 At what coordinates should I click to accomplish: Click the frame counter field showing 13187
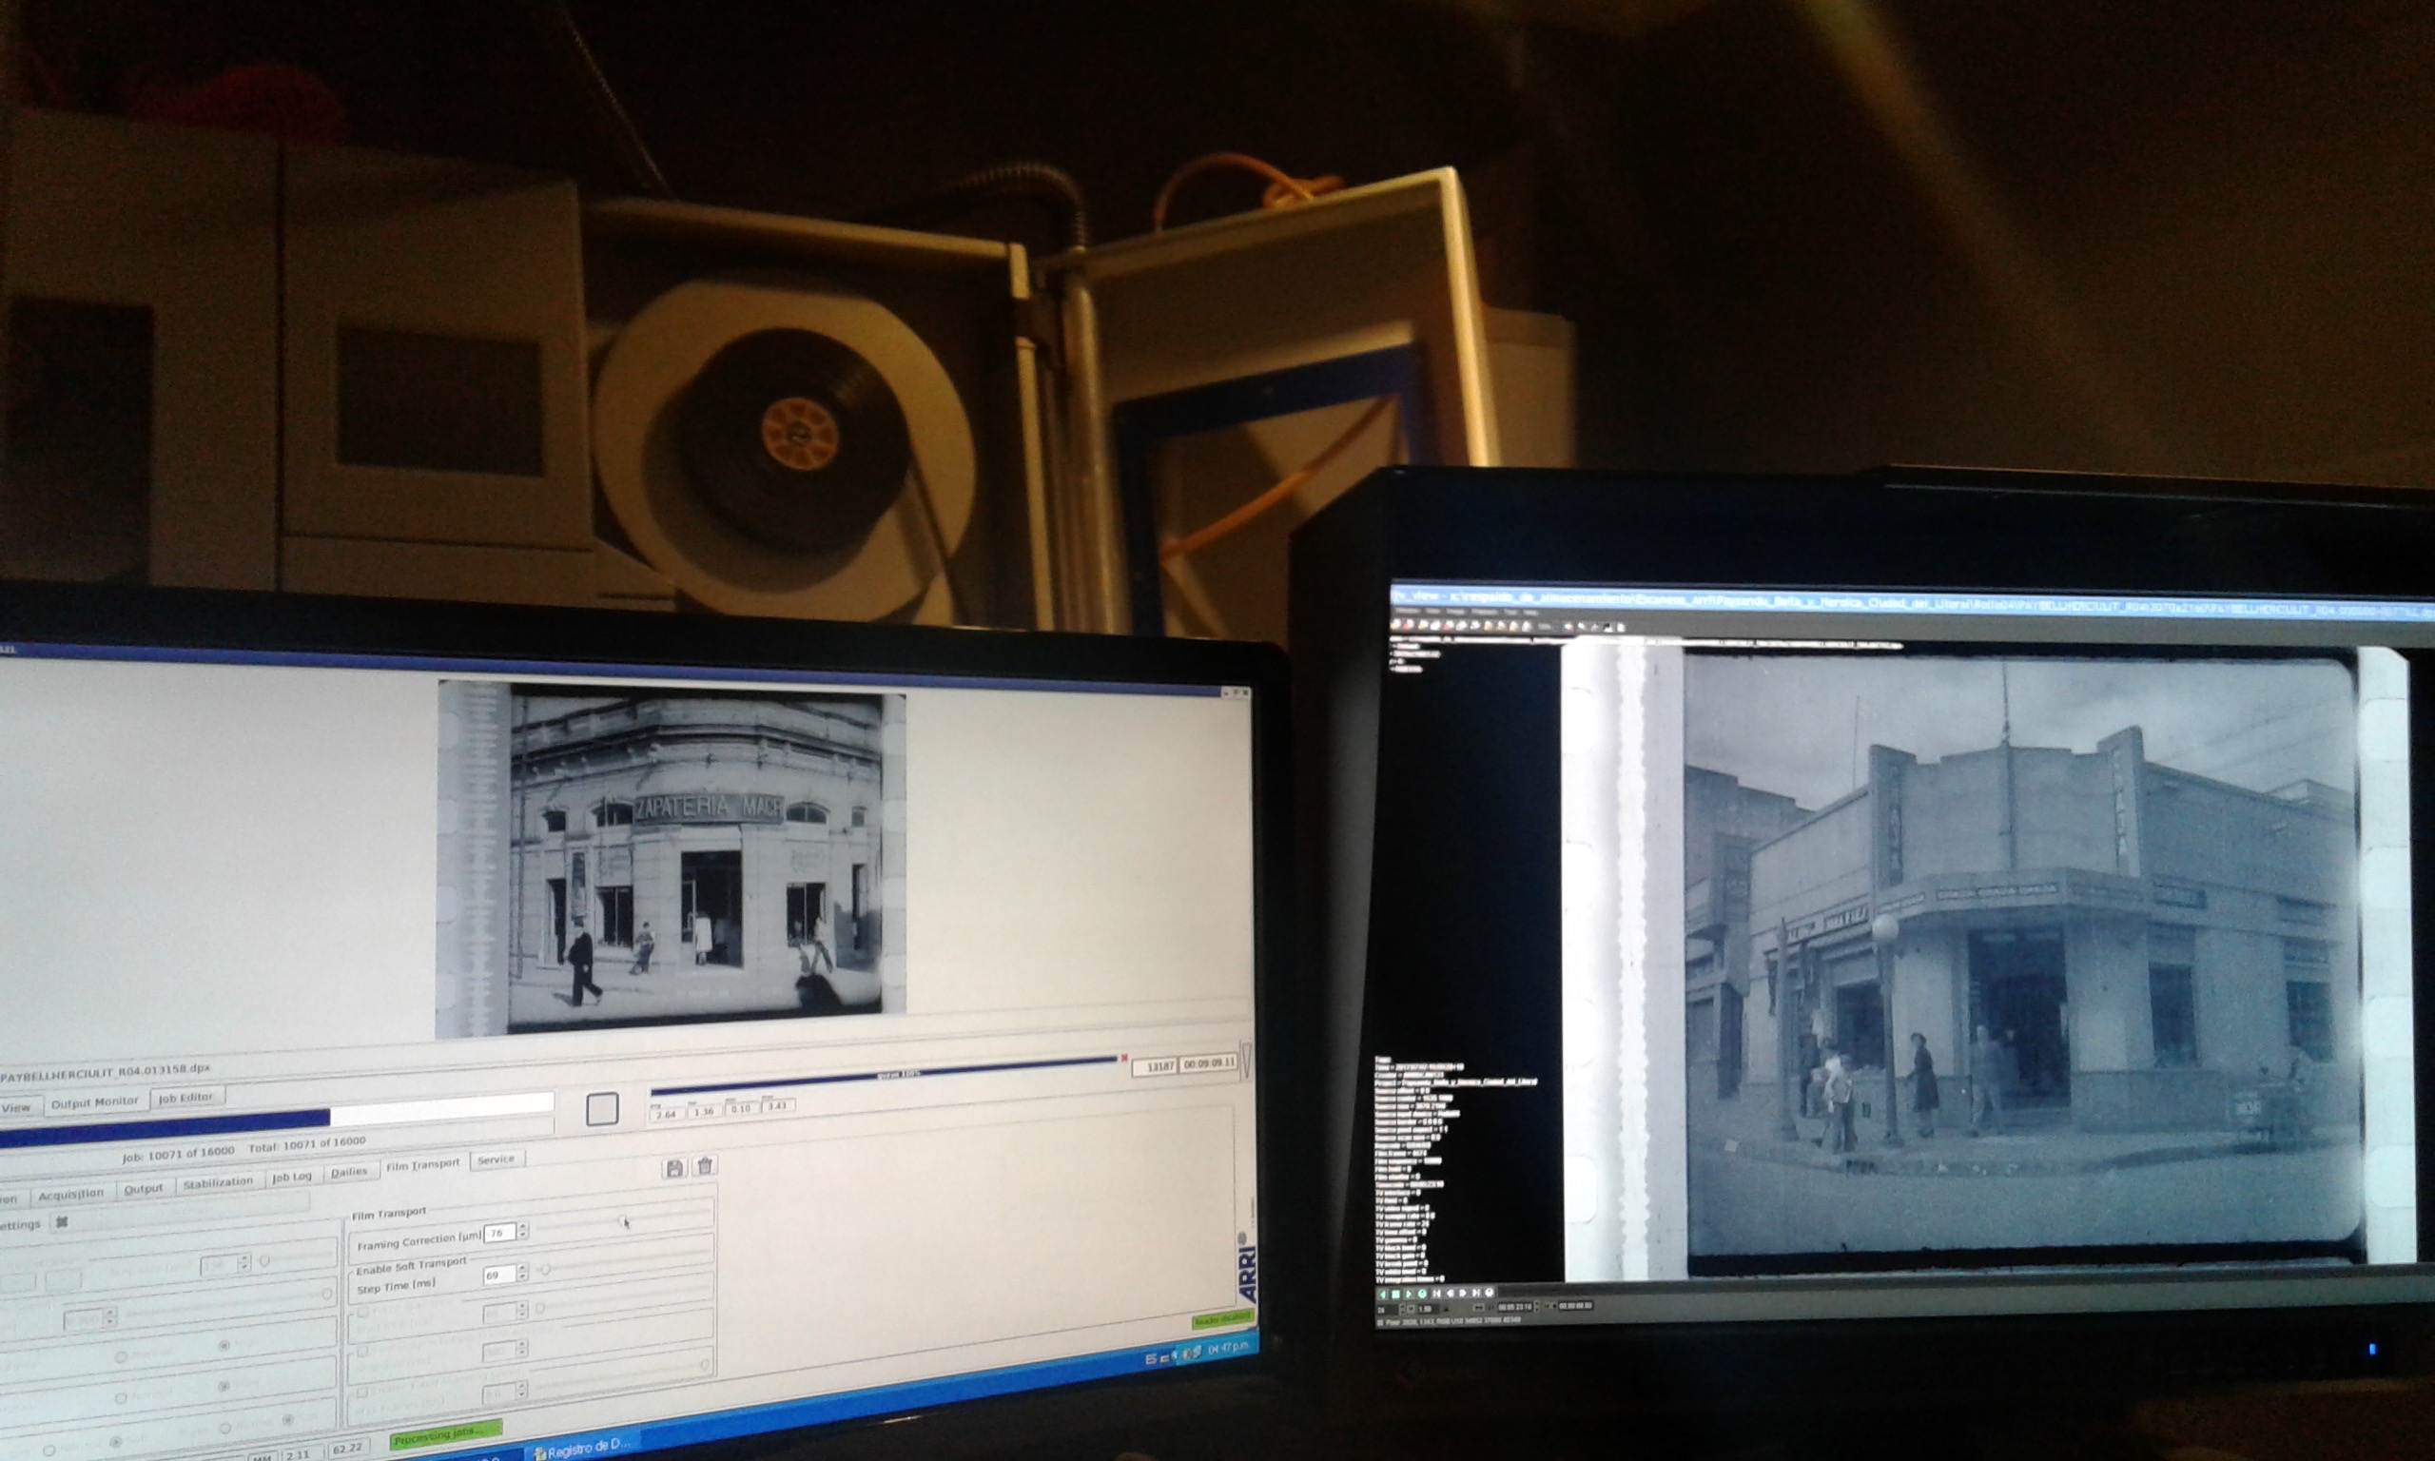click(1155, 1066)
